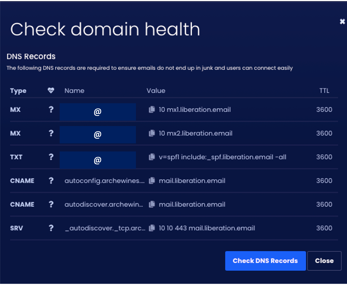Run Check DNS Records
The image size is (347, 285).
(265, 261)
